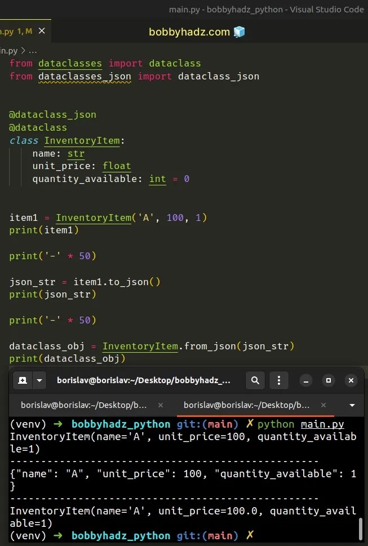This screenshot has height=546, width=368.
Task: Close the first terminal tab
Action: click(x=161, y=405)
